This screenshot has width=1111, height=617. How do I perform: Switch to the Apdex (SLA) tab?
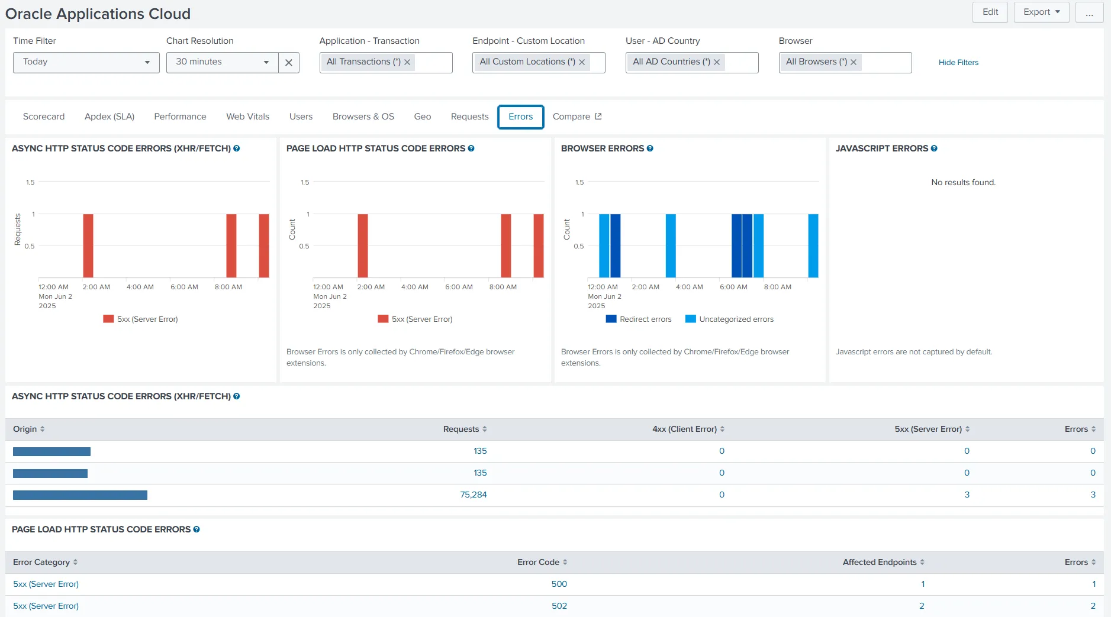tap(110, 117)
